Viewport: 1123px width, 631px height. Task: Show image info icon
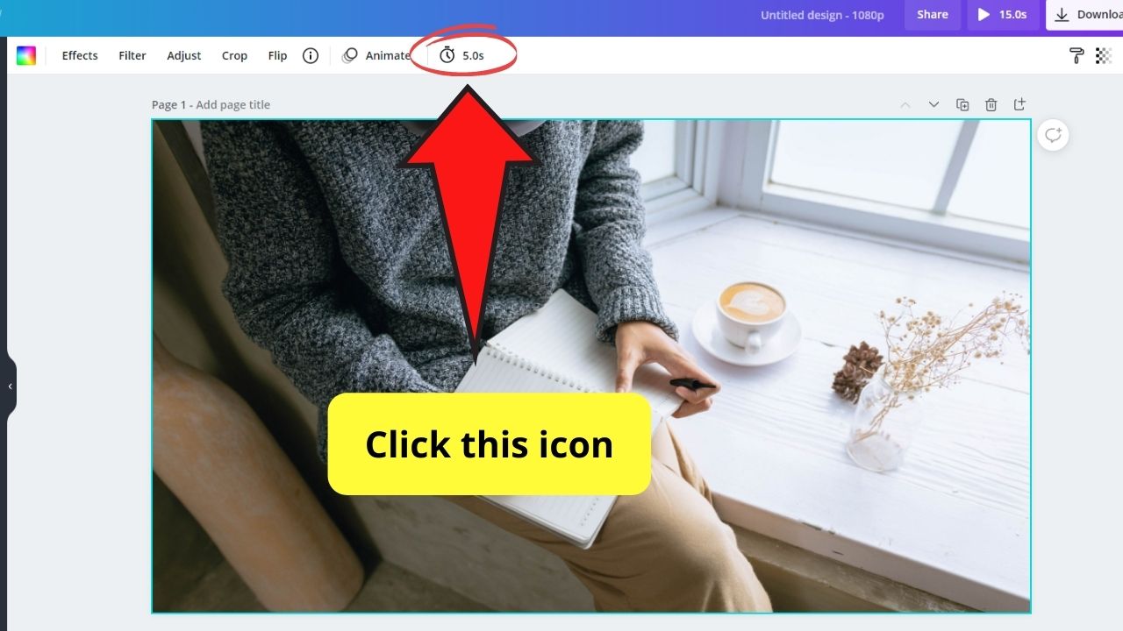[x=311, y=55]
